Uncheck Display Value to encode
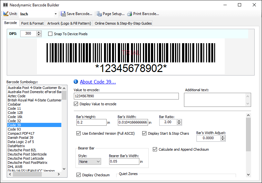The width and height of the screenshot is (262, 183). (x=76, y=104)
